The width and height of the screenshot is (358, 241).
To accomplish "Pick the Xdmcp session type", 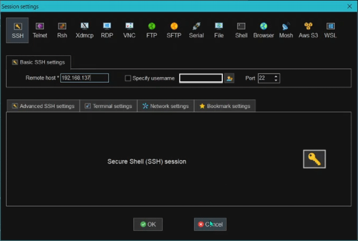I will point(84,30).
